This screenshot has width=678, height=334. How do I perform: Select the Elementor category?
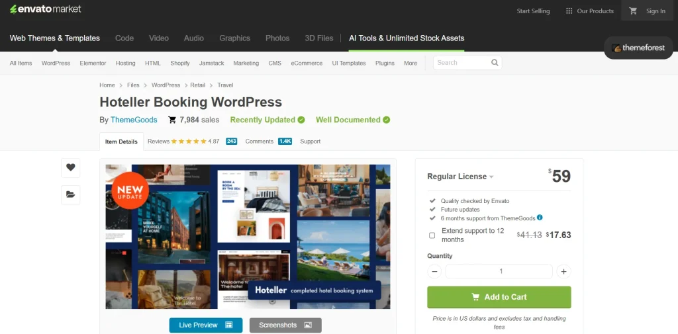(x=93, y=63)
